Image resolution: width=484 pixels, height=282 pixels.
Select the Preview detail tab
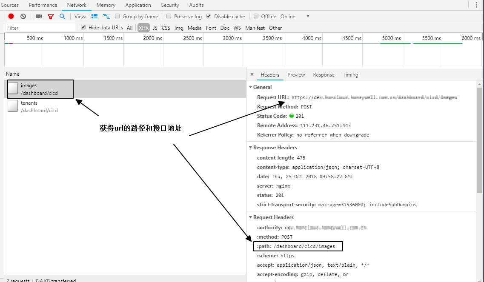coord(296,75)
